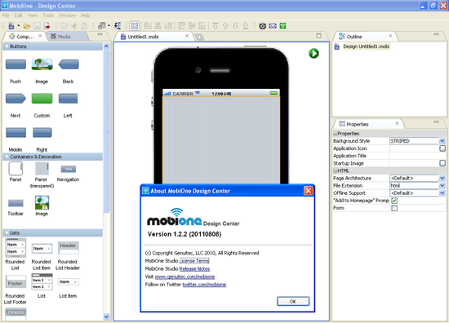
Task: Select the Back button component
Action: coord(69,64)
